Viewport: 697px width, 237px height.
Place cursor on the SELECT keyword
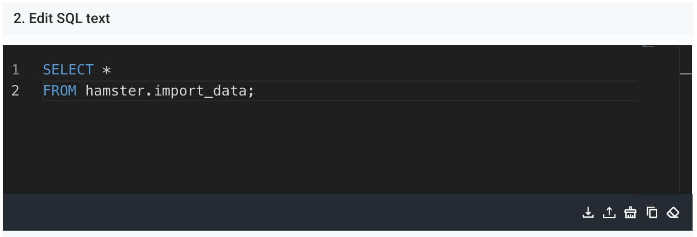68,70
